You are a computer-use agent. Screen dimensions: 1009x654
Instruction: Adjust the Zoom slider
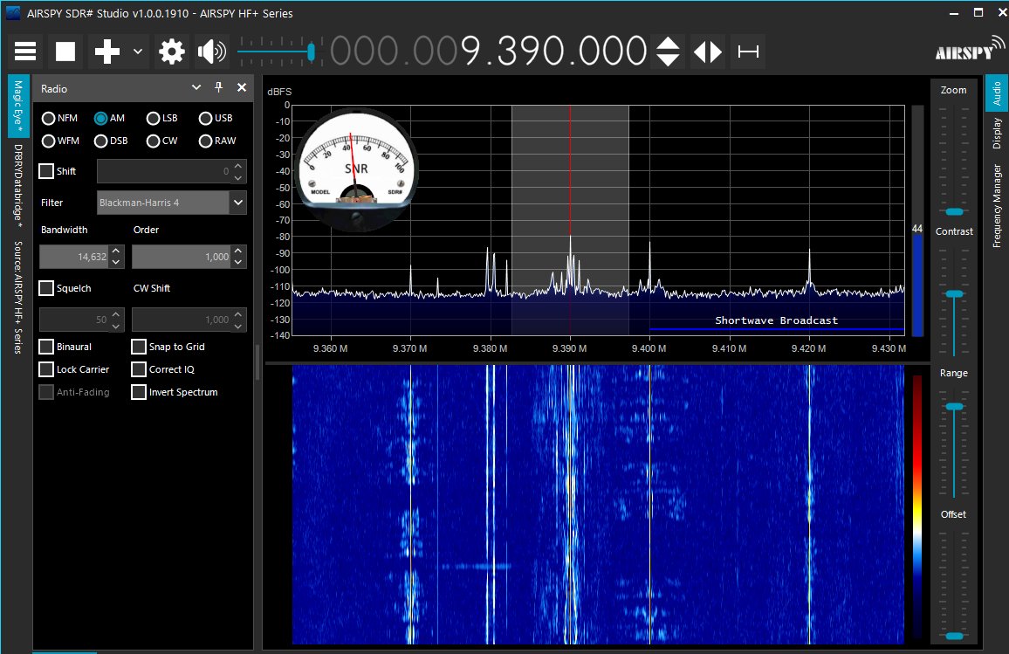pyautogui.click(x=954, y=212)
